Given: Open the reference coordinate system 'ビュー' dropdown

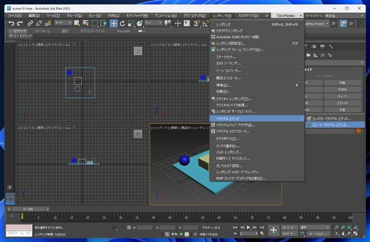Looking at the screenshot, I should [154, 23].
